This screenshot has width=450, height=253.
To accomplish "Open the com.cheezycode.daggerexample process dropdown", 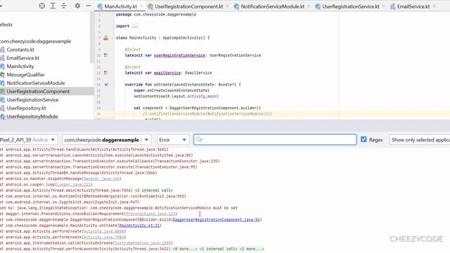I will [x=107, y=140].
